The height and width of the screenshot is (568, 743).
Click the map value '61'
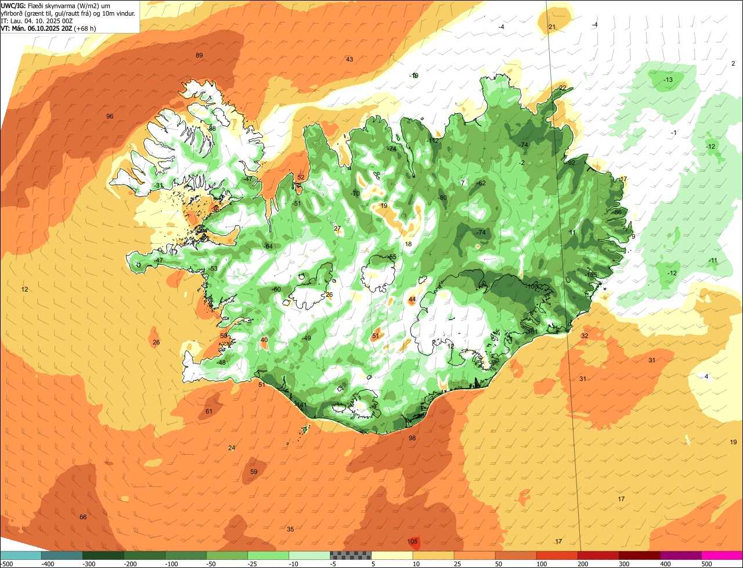(209, 411)
